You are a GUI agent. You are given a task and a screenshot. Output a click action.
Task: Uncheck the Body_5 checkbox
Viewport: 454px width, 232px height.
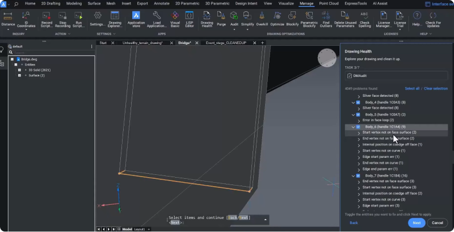click(x=359, y=114)
